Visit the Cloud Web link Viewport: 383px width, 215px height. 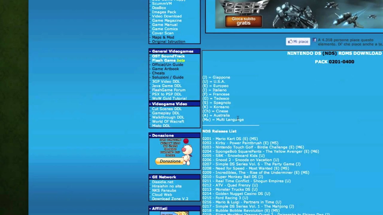pyautogui.click(x=162, y=195)
